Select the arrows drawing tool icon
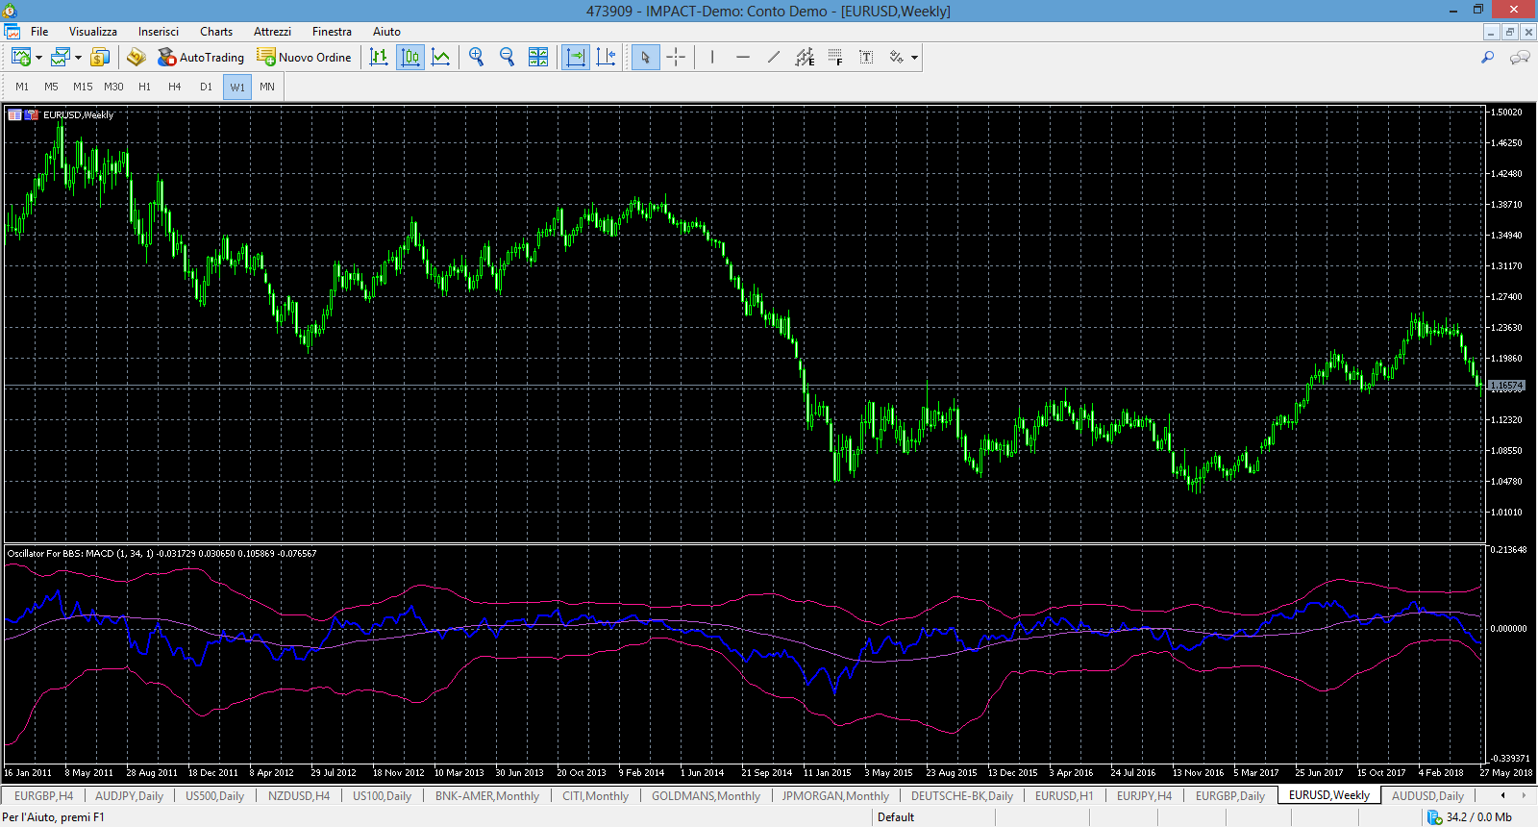1538x827 pixels. pyautogui.click(x=896, y=58)
